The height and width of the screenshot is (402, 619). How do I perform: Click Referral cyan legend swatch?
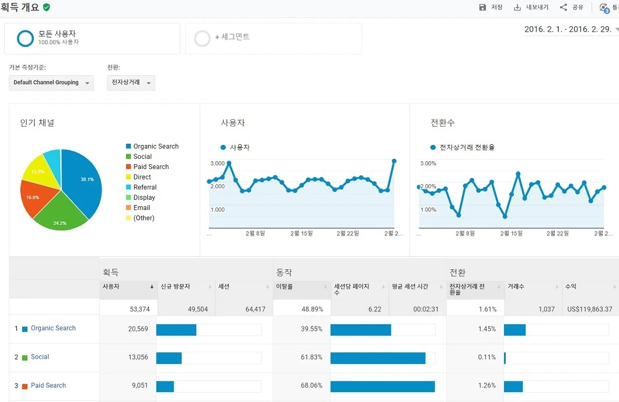coord(128,187)
